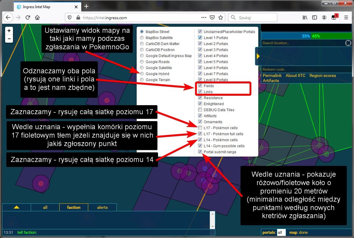
Task: Toggle L14 - Pokémon cells layer
Action: click(x=200, y=140)
